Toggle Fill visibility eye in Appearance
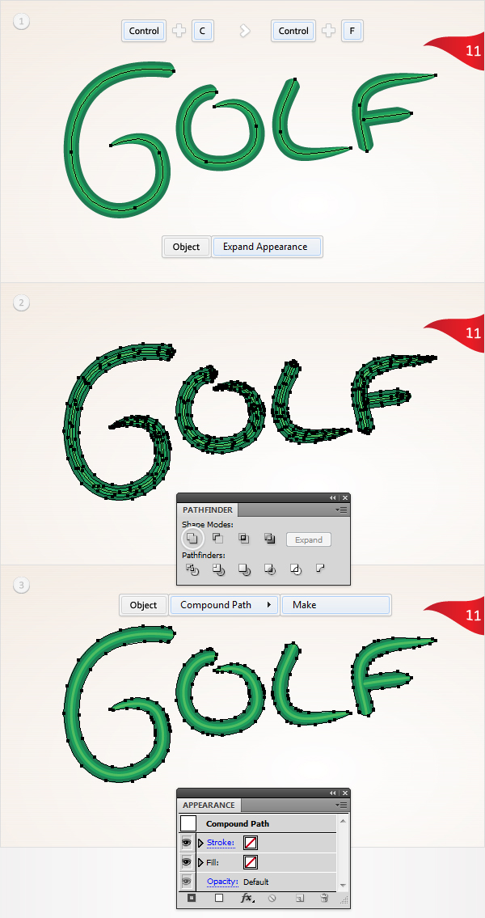Viewport: 485px width, 918px height. 188,862
